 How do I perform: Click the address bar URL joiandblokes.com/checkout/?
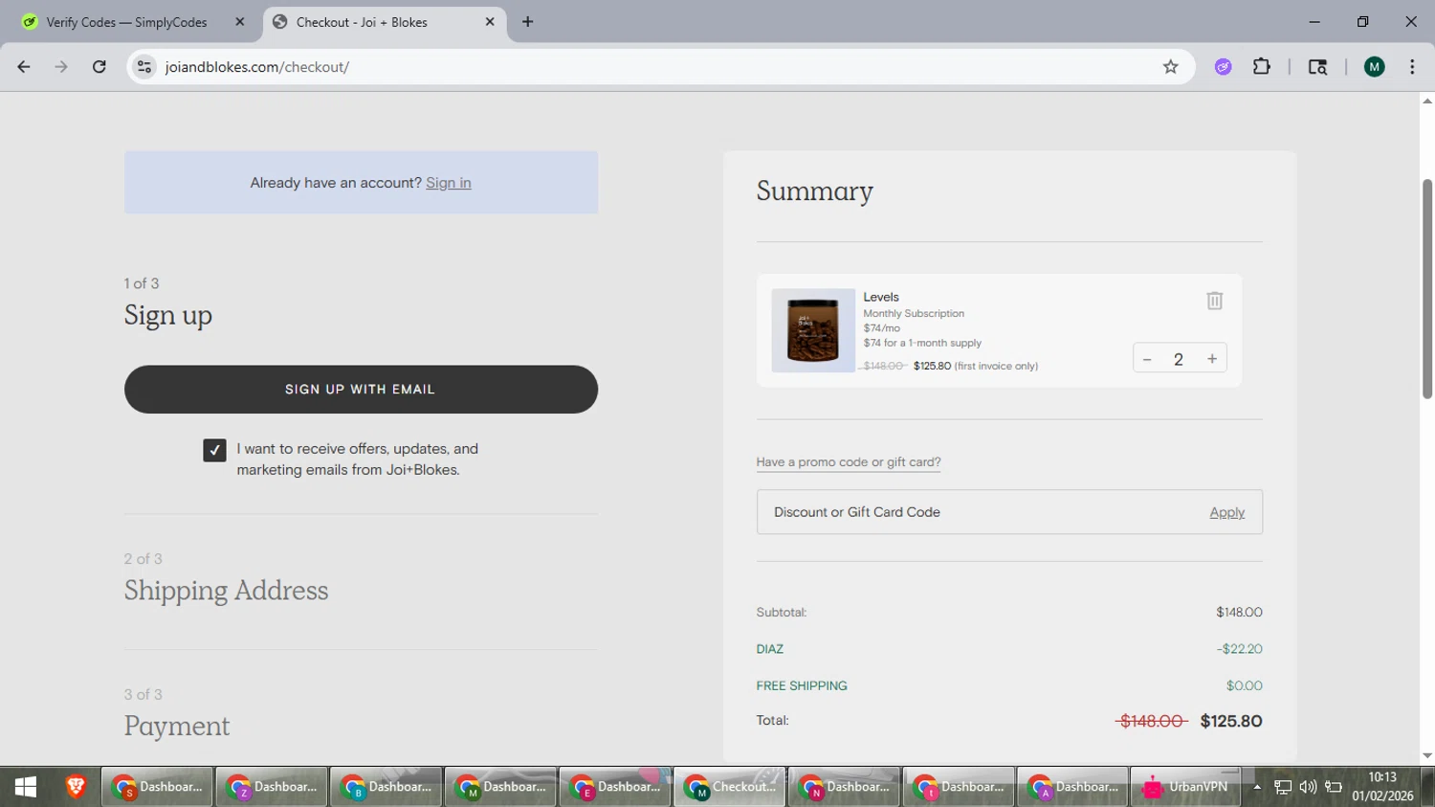257,67
